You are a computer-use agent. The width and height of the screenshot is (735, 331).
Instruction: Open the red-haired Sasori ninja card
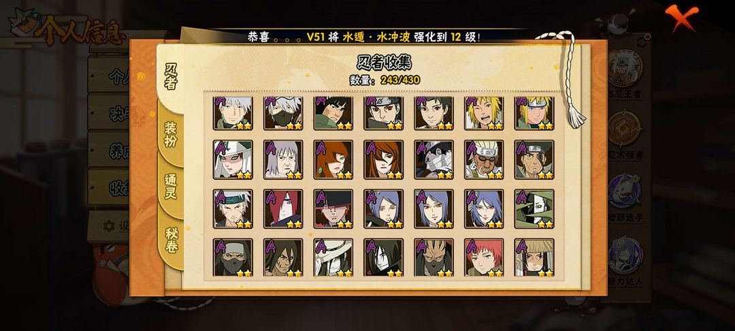[x=485, y=257]
